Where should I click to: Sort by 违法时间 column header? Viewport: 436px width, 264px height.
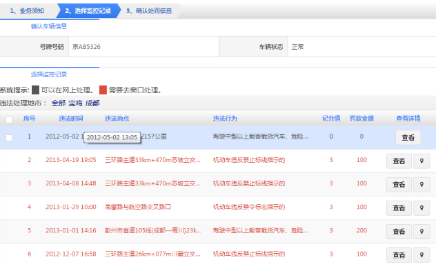pyautogui.click(x=71, y=119)
